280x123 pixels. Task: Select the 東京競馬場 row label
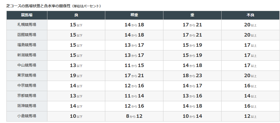click(x=27, y=75)
